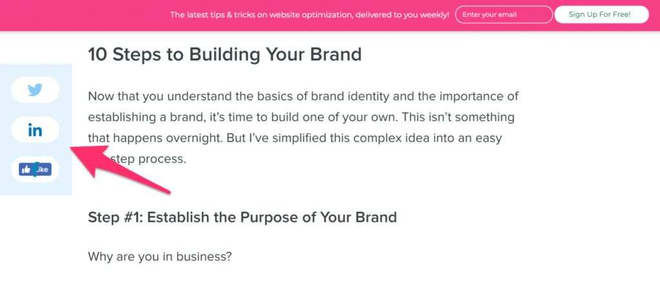
Task: Click the '10 Steps to Building Your Brand' heading
Action: 225,55
